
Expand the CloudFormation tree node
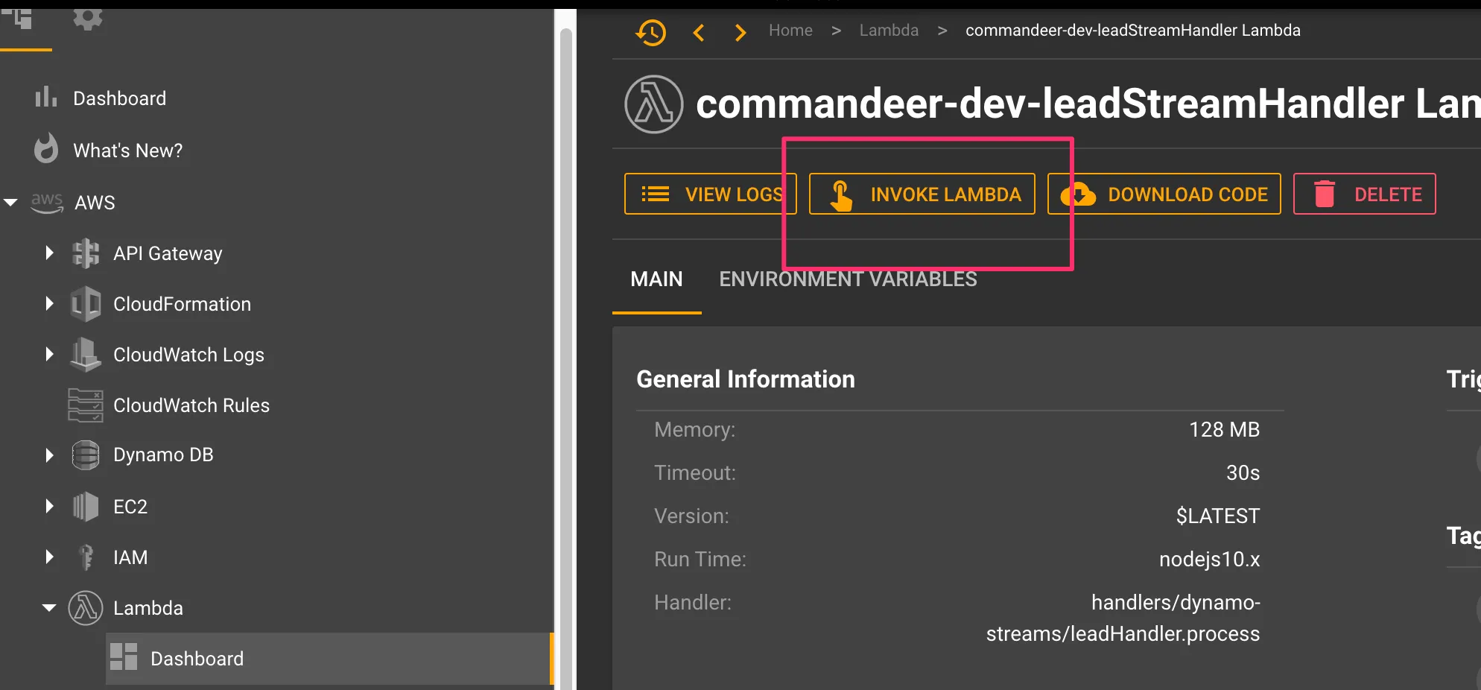pyautogui.click(x=49, y=303)
